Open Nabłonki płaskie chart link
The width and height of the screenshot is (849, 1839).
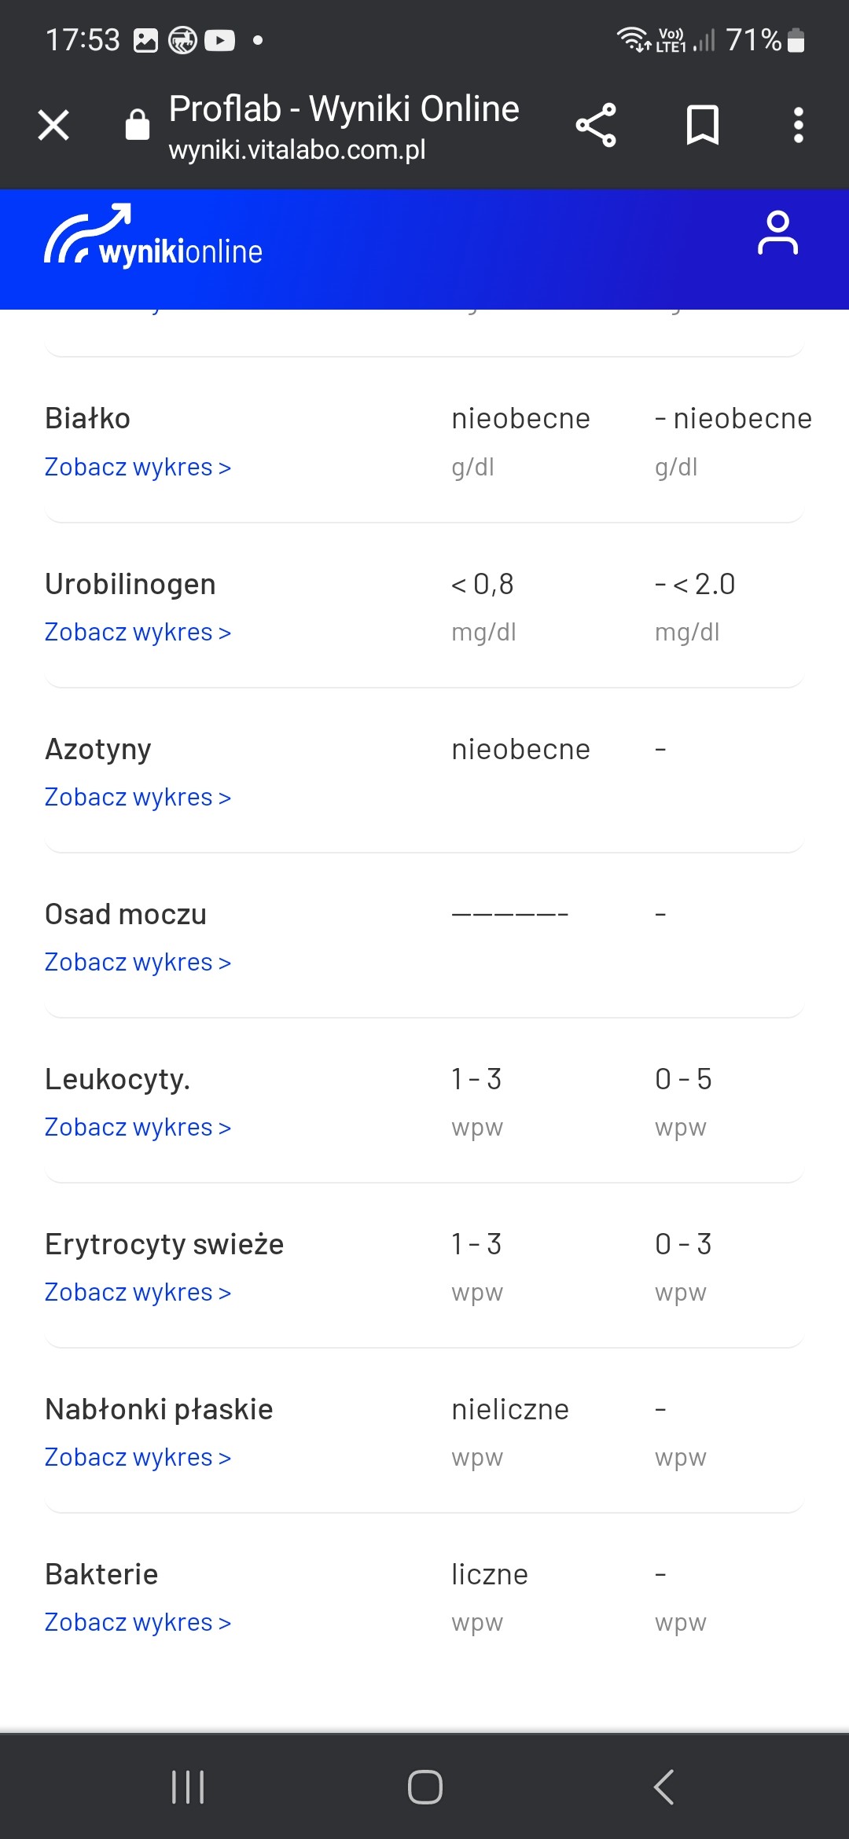coord(138,1458)
